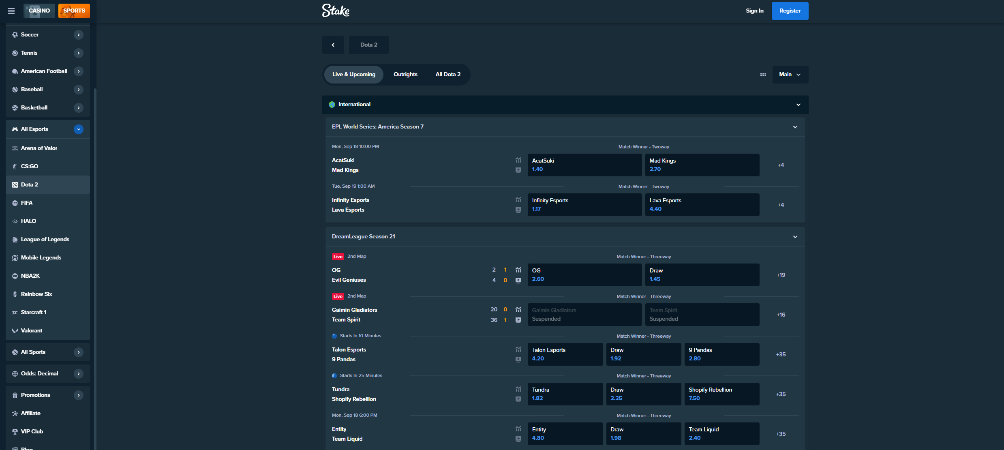
Task: Click the Soccer ball icon in sidebar
Action: click(x=15, y=35)
